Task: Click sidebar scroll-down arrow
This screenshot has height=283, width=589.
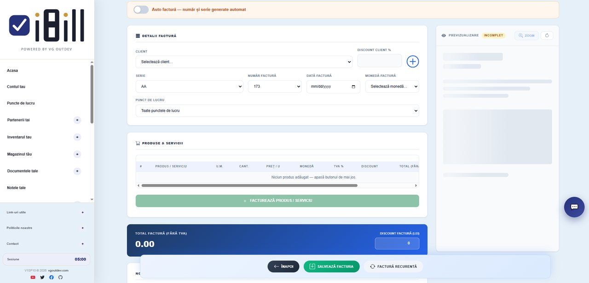Action: click(x=92, y=199)
